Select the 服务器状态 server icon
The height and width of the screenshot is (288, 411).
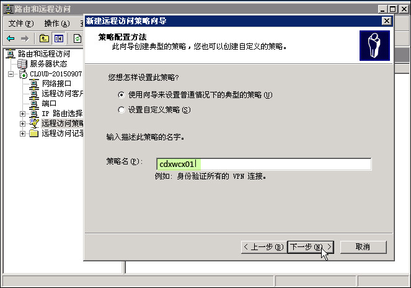coord(22,64)
